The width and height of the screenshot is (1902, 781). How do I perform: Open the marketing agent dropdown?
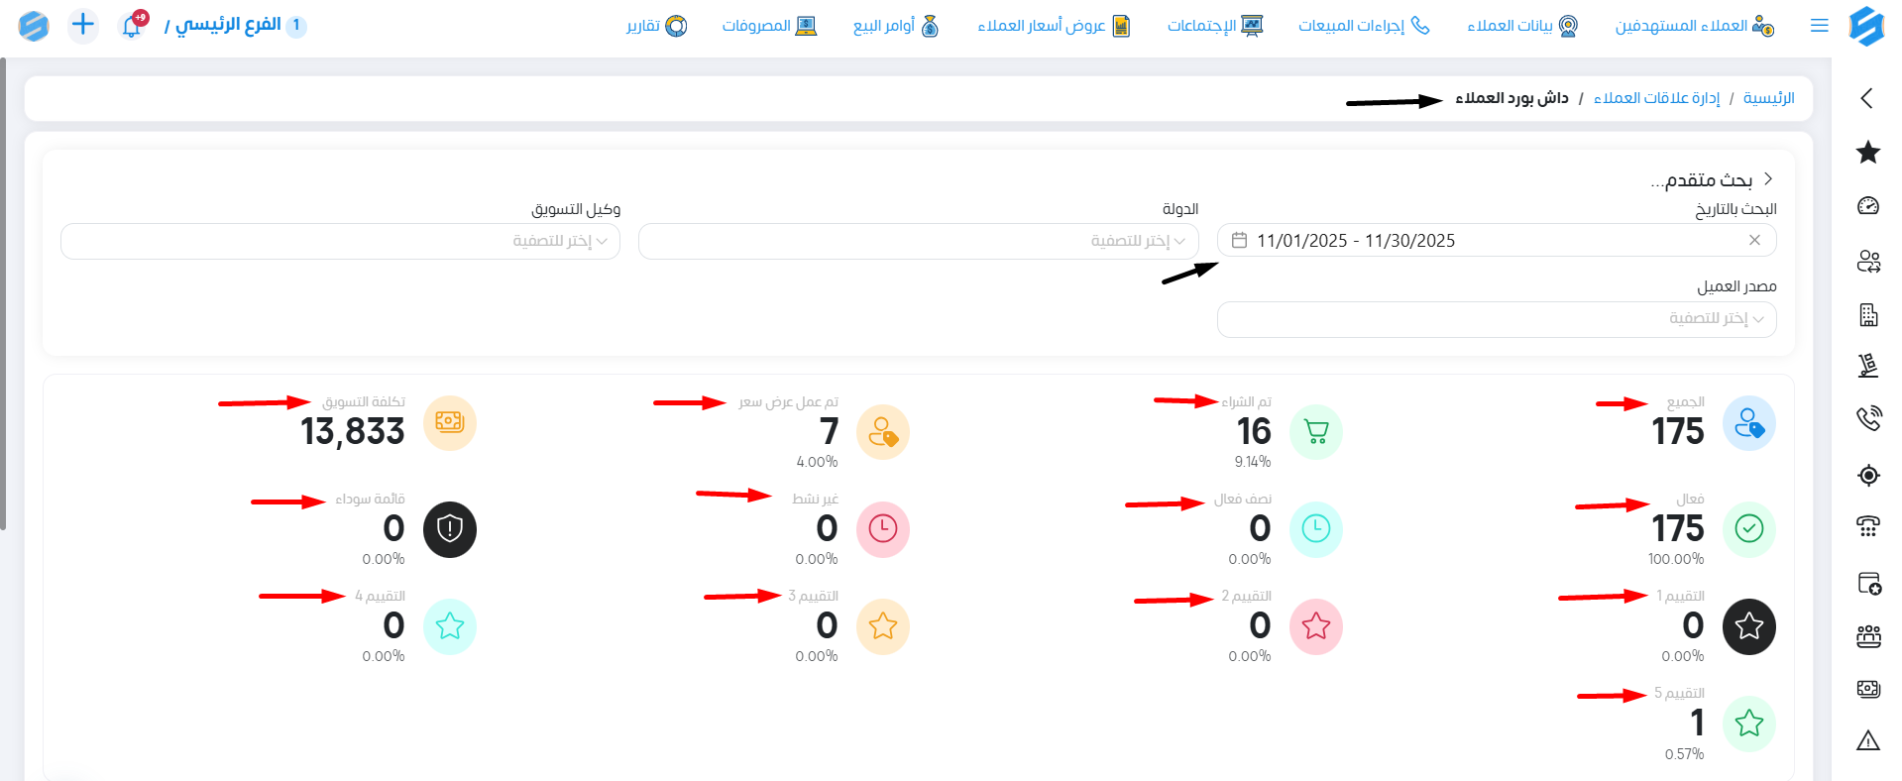[340, 241]
